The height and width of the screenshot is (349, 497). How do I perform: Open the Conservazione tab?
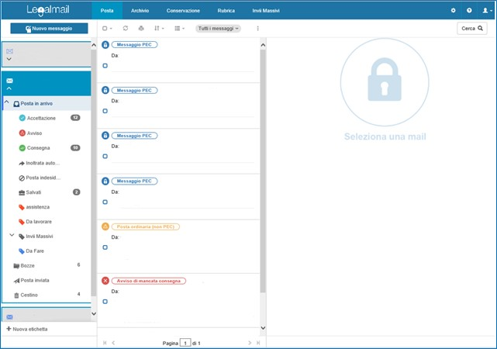[183, 11]
